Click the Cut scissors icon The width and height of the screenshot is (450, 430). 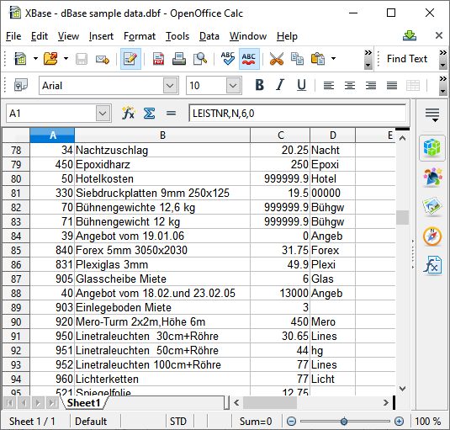pos(277,59)
